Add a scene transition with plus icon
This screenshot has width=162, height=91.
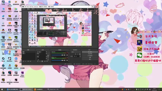(x=75, y=54)
